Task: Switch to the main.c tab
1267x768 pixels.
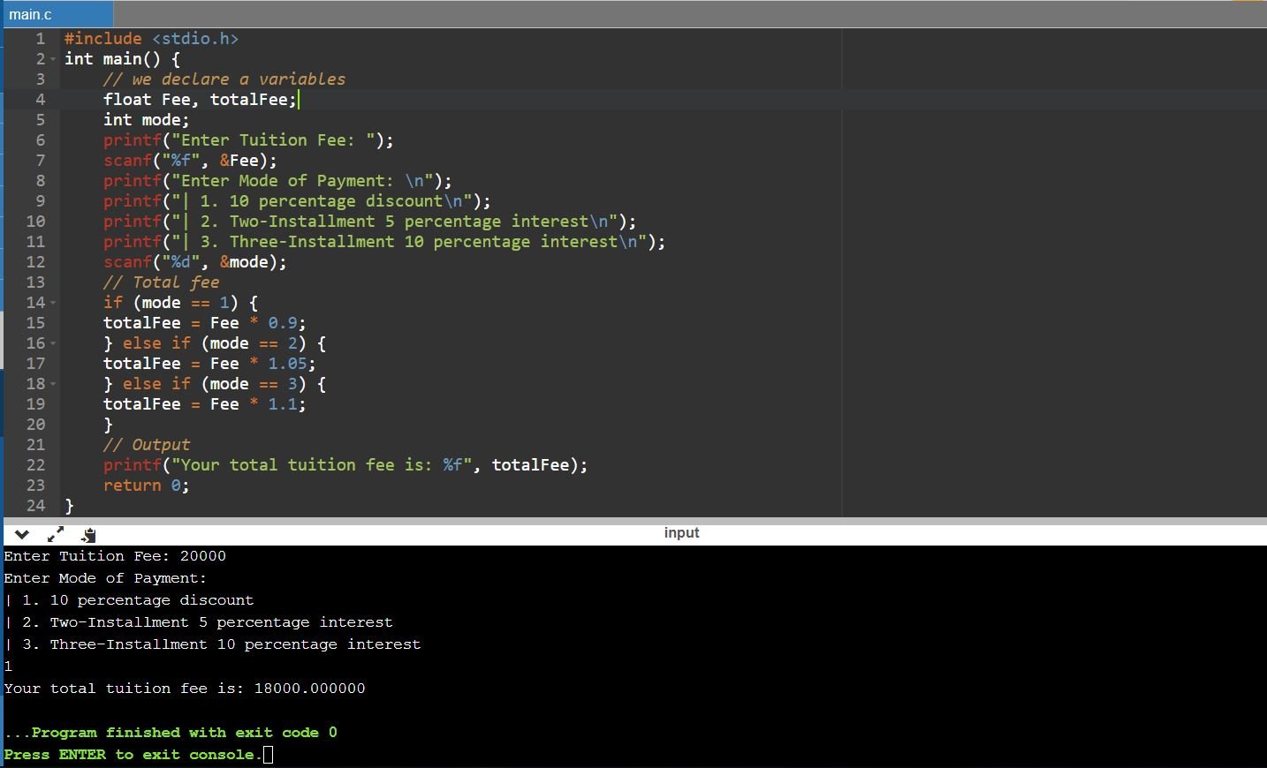Action: click(32, 14)
